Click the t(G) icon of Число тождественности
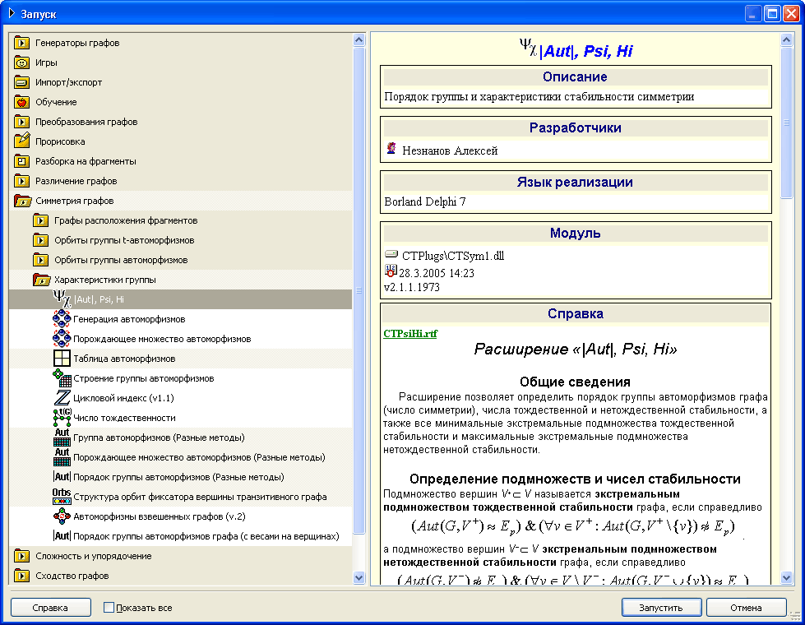Screen dimensions: 805x625 (62, 418)
